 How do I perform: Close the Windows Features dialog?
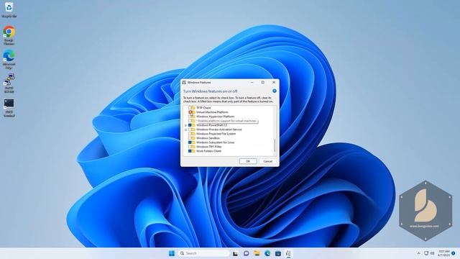point(274,83)
